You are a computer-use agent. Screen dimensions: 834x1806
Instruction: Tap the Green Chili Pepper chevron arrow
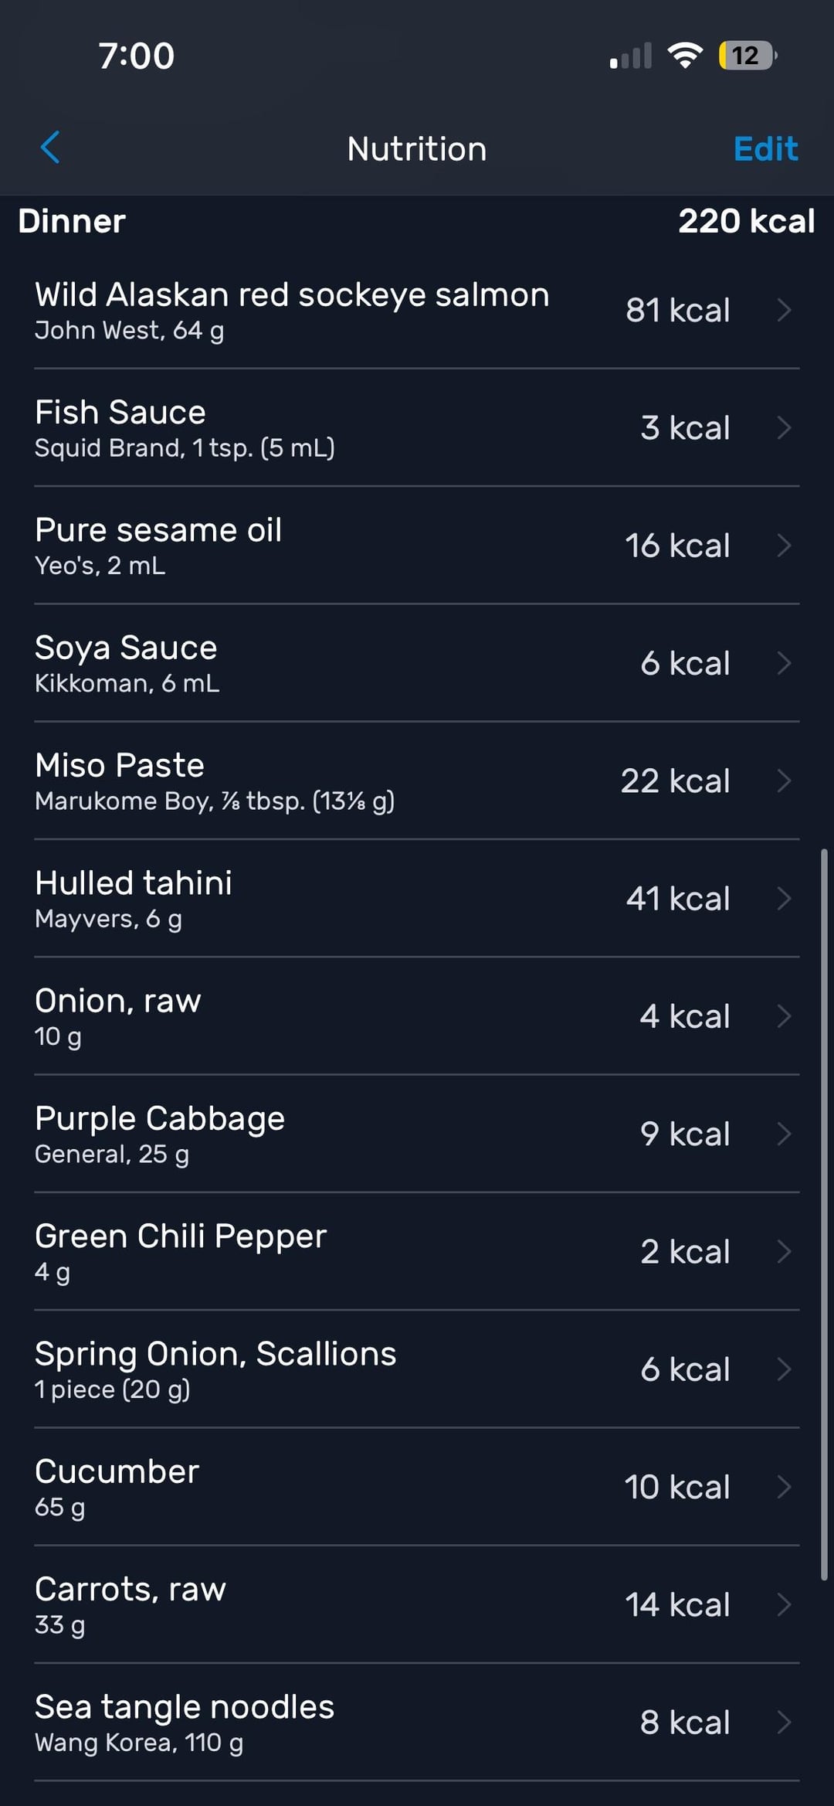pyautogui.click(x=784, y=1252)
